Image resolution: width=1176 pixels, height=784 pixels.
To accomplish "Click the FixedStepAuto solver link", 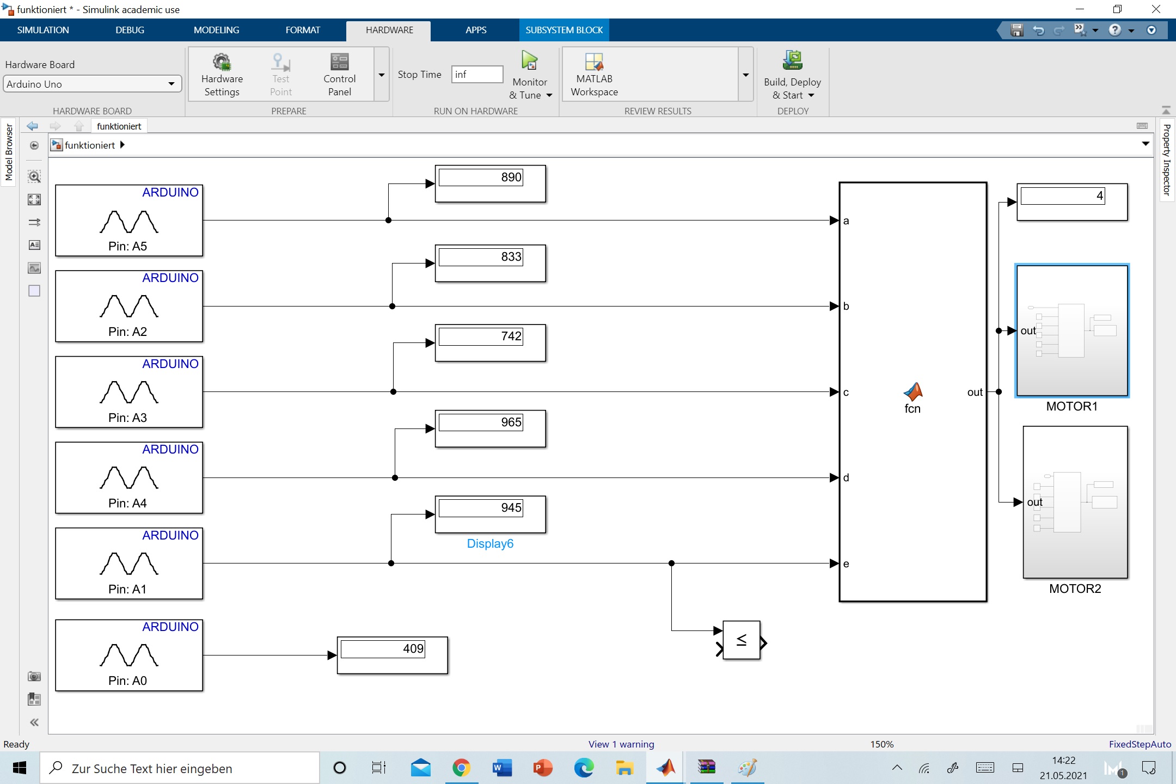I will [x=1140, y=744].
